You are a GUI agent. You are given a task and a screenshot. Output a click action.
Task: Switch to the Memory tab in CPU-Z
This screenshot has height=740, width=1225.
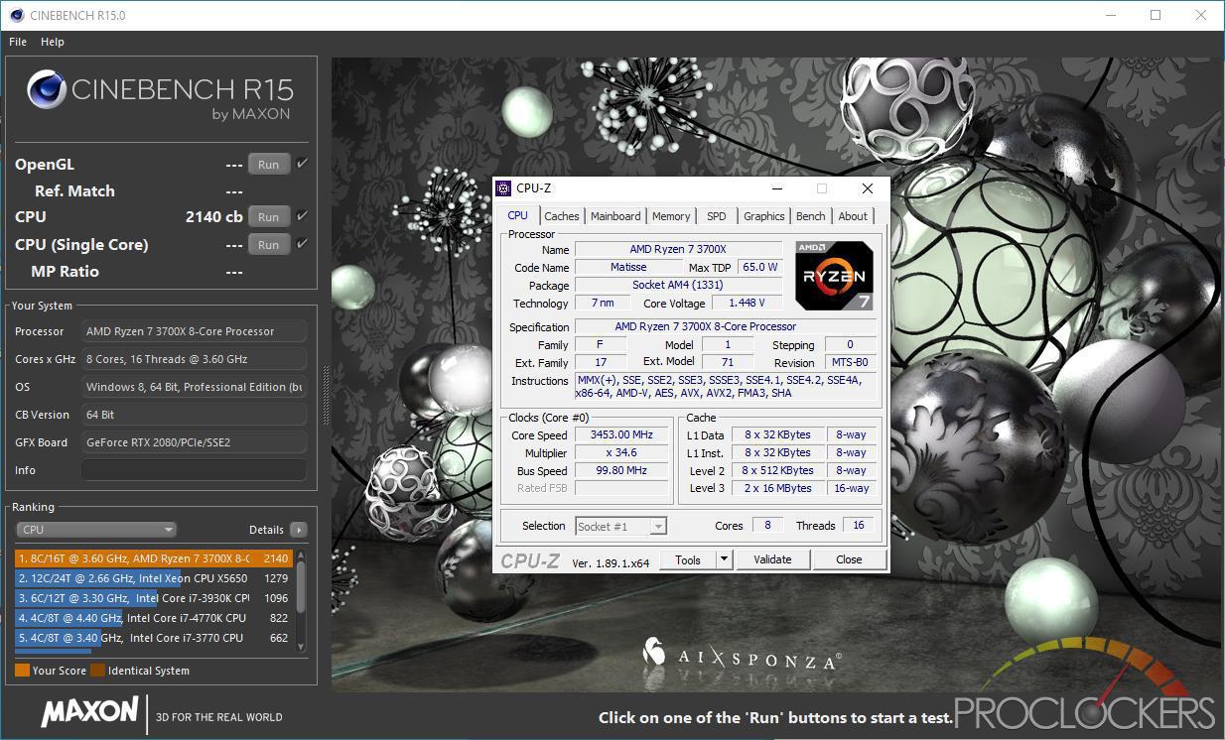point(671,216)
